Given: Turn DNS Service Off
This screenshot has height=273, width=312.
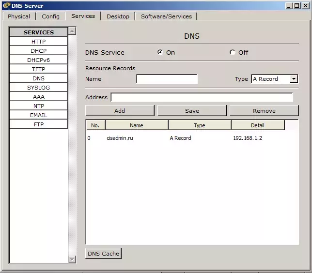Looking at the screenshot, I should click(232, 52).
